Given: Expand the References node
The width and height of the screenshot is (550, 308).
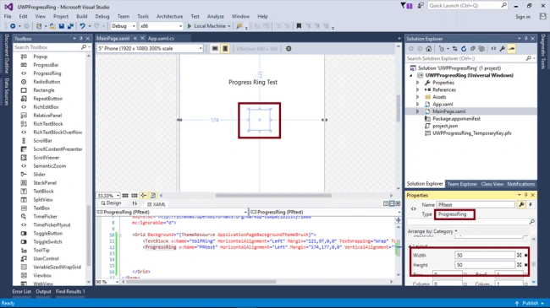Looking at the screenshot, I should coord(417,90).
